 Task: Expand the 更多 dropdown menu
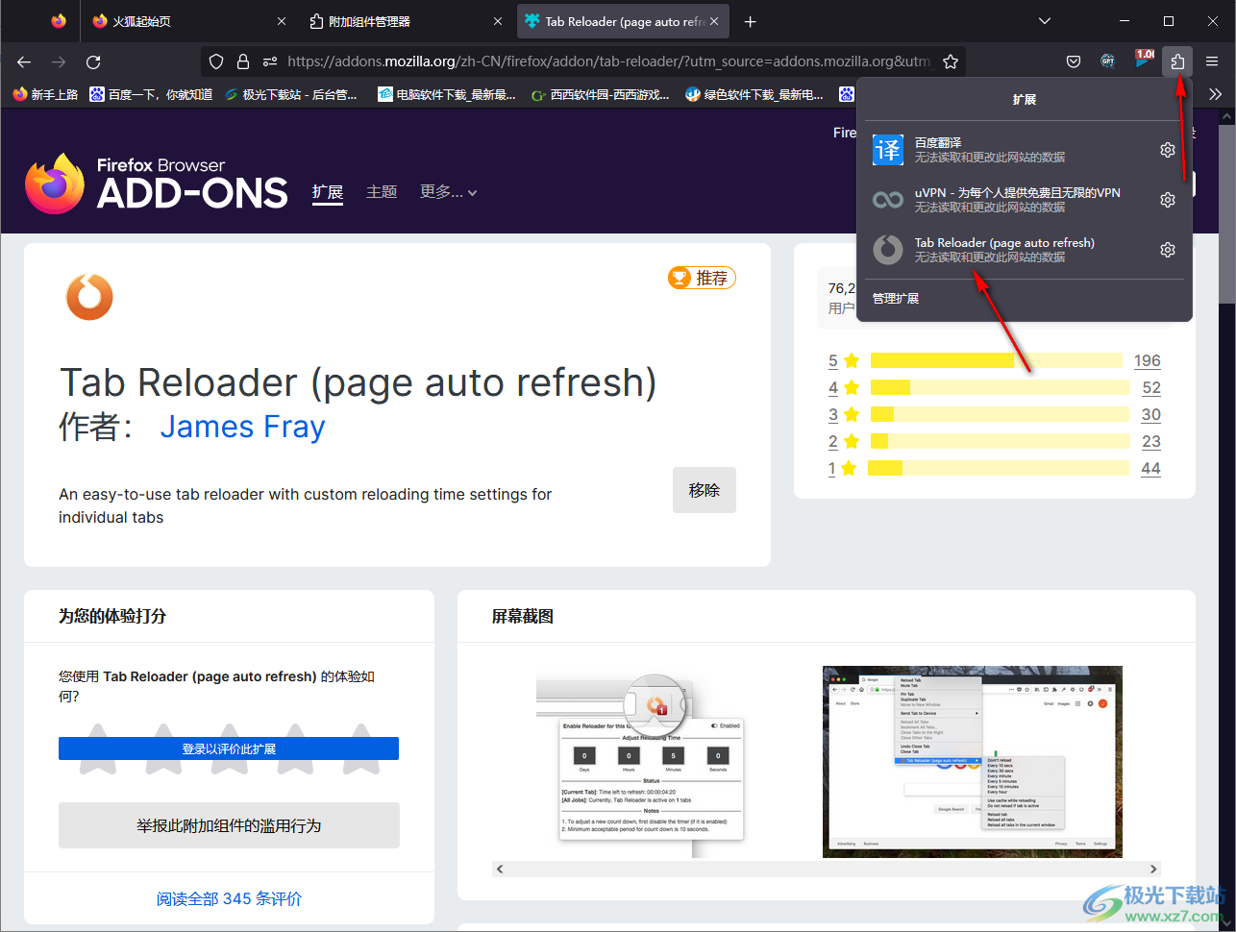[448, 192]
